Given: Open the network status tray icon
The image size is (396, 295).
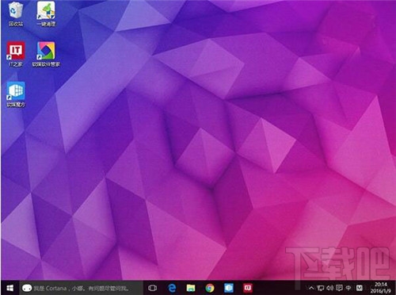Looking at the screenshot, I should point(321,288).
